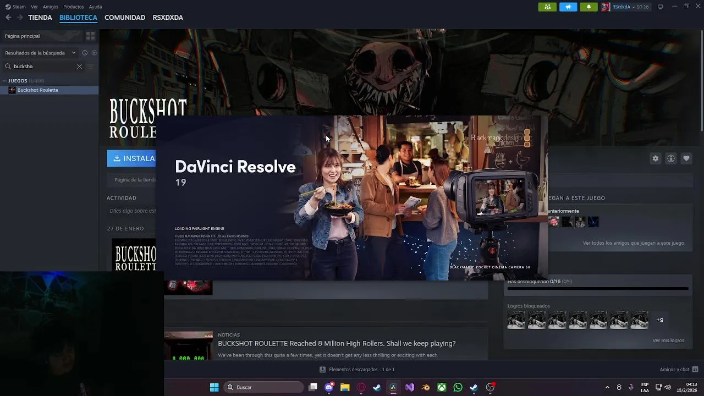The height and width of the screenshot is (396, 704).
Task: Expand the +9 more locked achievements
Action: (x=659, y=320)
